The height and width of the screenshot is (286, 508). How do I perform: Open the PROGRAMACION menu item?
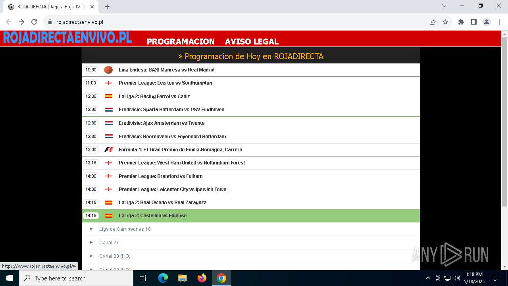[181, 41]
